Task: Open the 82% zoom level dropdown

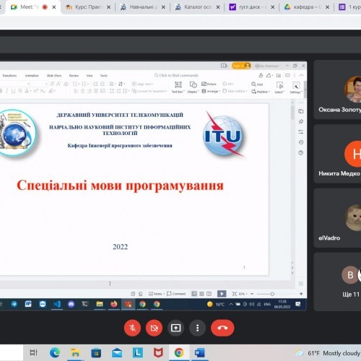Action: pos(243,294)
